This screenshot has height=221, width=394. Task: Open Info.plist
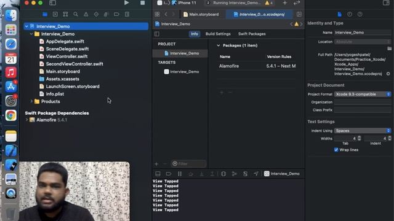pyautogui.click(x=55, y=94)
